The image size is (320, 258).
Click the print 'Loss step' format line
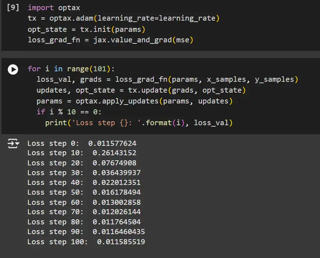pos(139,123)
